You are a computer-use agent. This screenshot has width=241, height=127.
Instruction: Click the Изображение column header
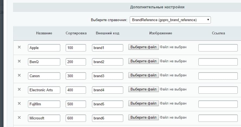(161, 33)
